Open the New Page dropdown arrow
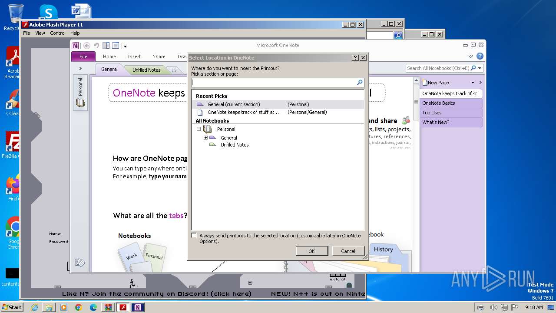Viewport: 556px width, 313px height. pos(473,83)
